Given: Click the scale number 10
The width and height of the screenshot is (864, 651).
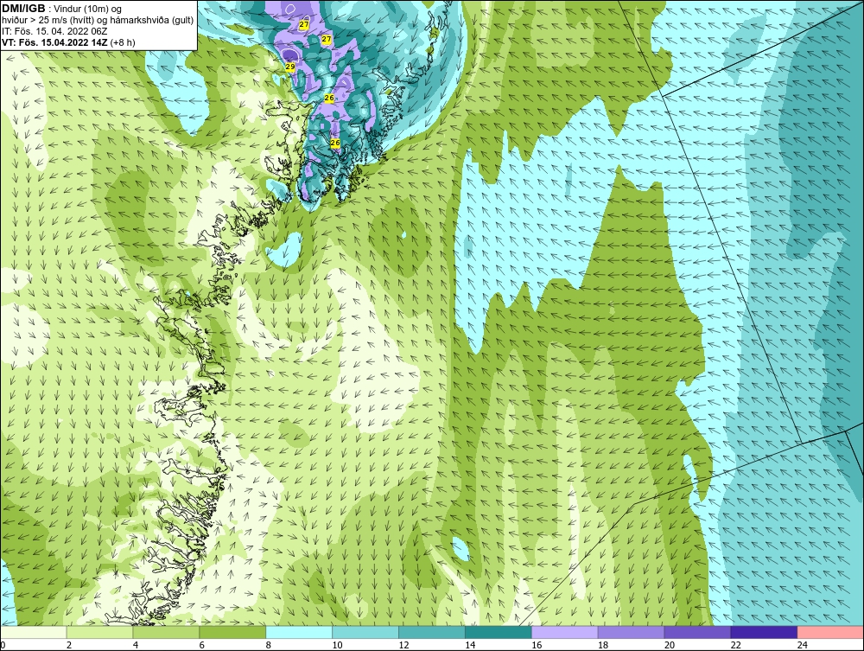Looking at the screenshot, I should coord(337,645).
